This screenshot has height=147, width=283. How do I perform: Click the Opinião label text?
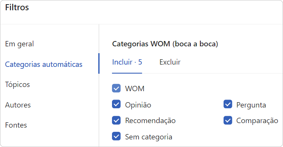pos(138,105)
